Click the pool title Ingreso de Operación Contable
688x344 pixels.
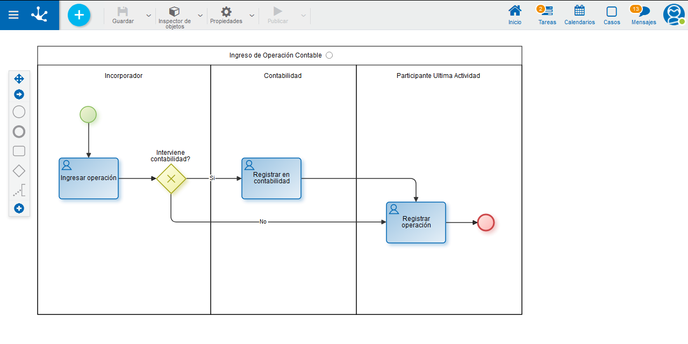coord(276,55)
